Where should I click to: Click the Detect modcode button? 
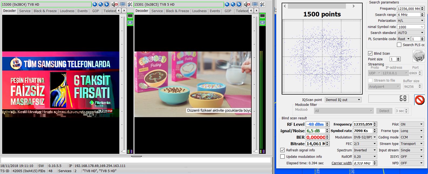click(x=384, y=111)
